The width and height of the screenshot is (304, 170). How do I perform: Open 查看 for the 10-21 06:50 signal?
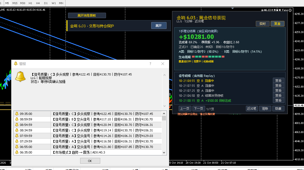pos(278,96)
